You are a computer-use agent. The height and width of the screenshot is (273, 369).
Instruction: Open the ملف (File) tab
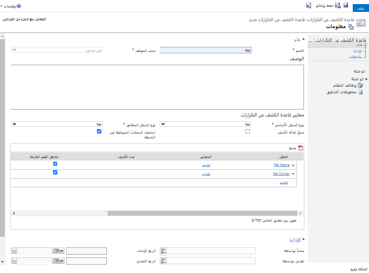360,8
